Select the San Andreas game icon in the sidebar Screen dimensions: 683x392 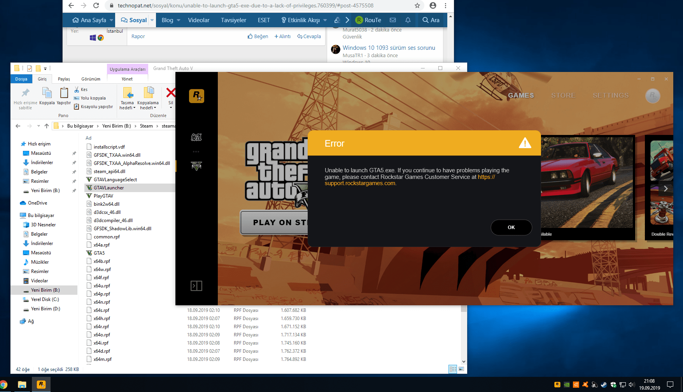[196, 137]
